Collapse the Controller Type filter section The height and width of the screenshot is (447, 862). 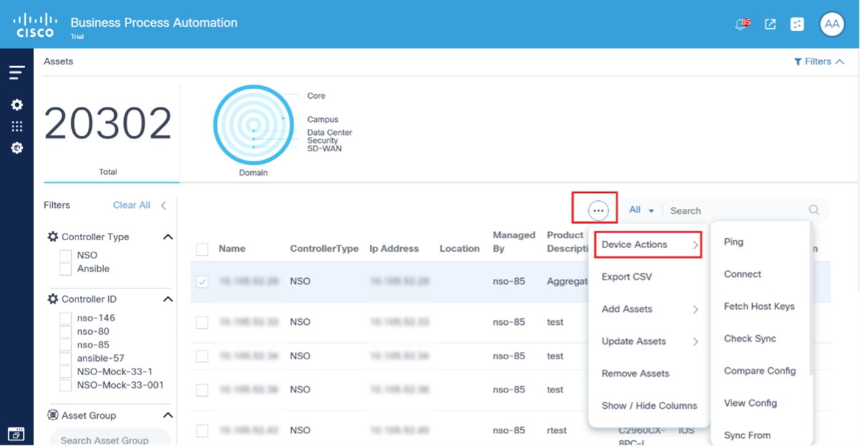168,237
